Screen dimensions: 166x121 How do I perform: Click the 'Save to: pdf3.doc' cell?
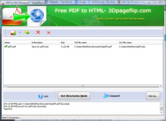point(40,47)
